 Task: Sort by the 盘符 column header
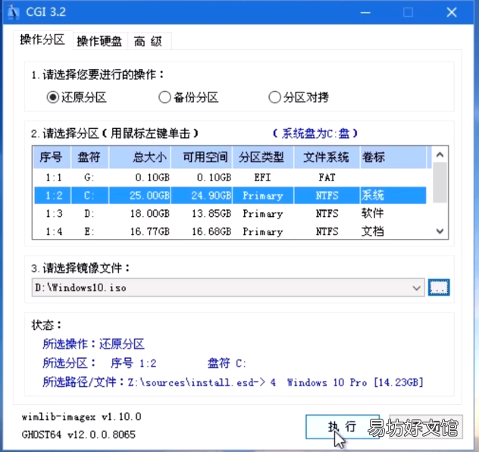coord(89,157)
